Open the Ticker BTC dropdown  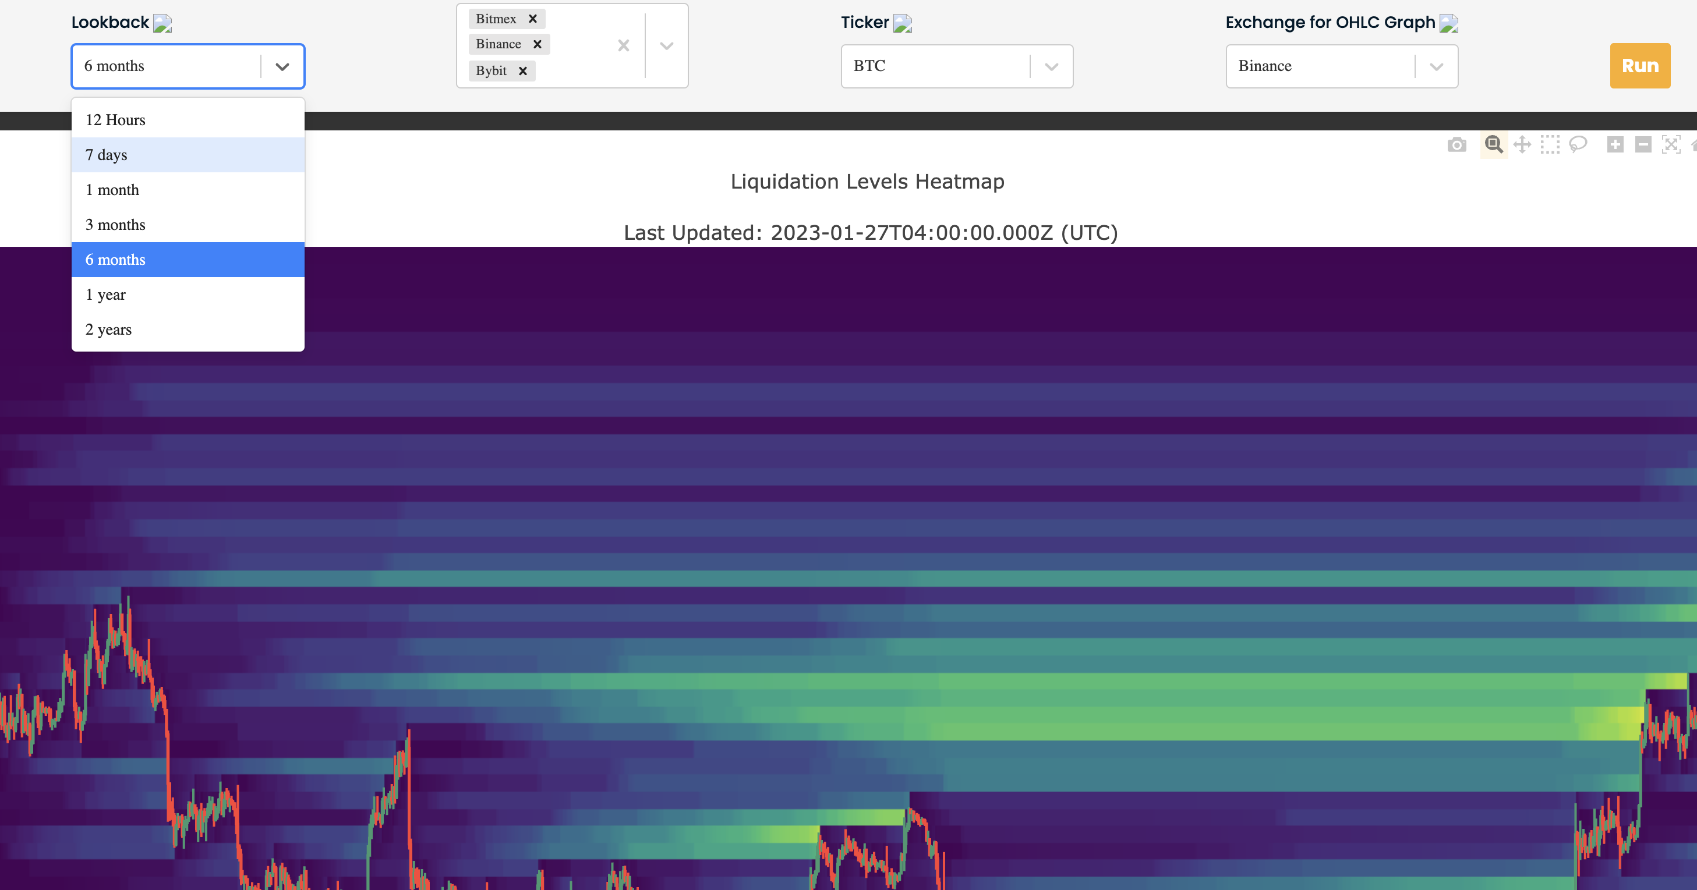click(1051, 66)
